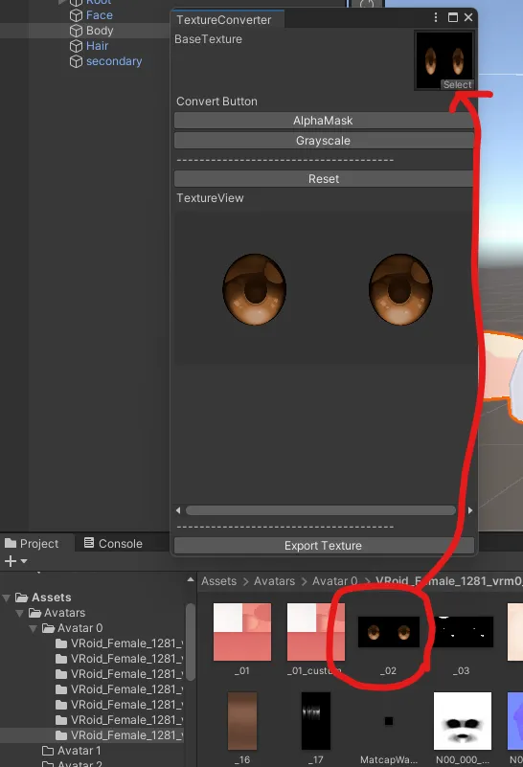Screen dimensions: 523x767
Task: Click the Hair object cube icon
Action: coord(76,46)
